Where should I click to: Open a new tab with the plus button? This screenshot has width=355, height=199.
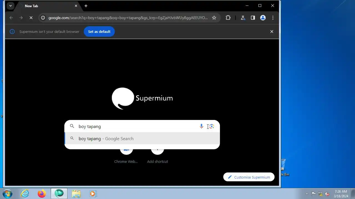pos(86,6)
